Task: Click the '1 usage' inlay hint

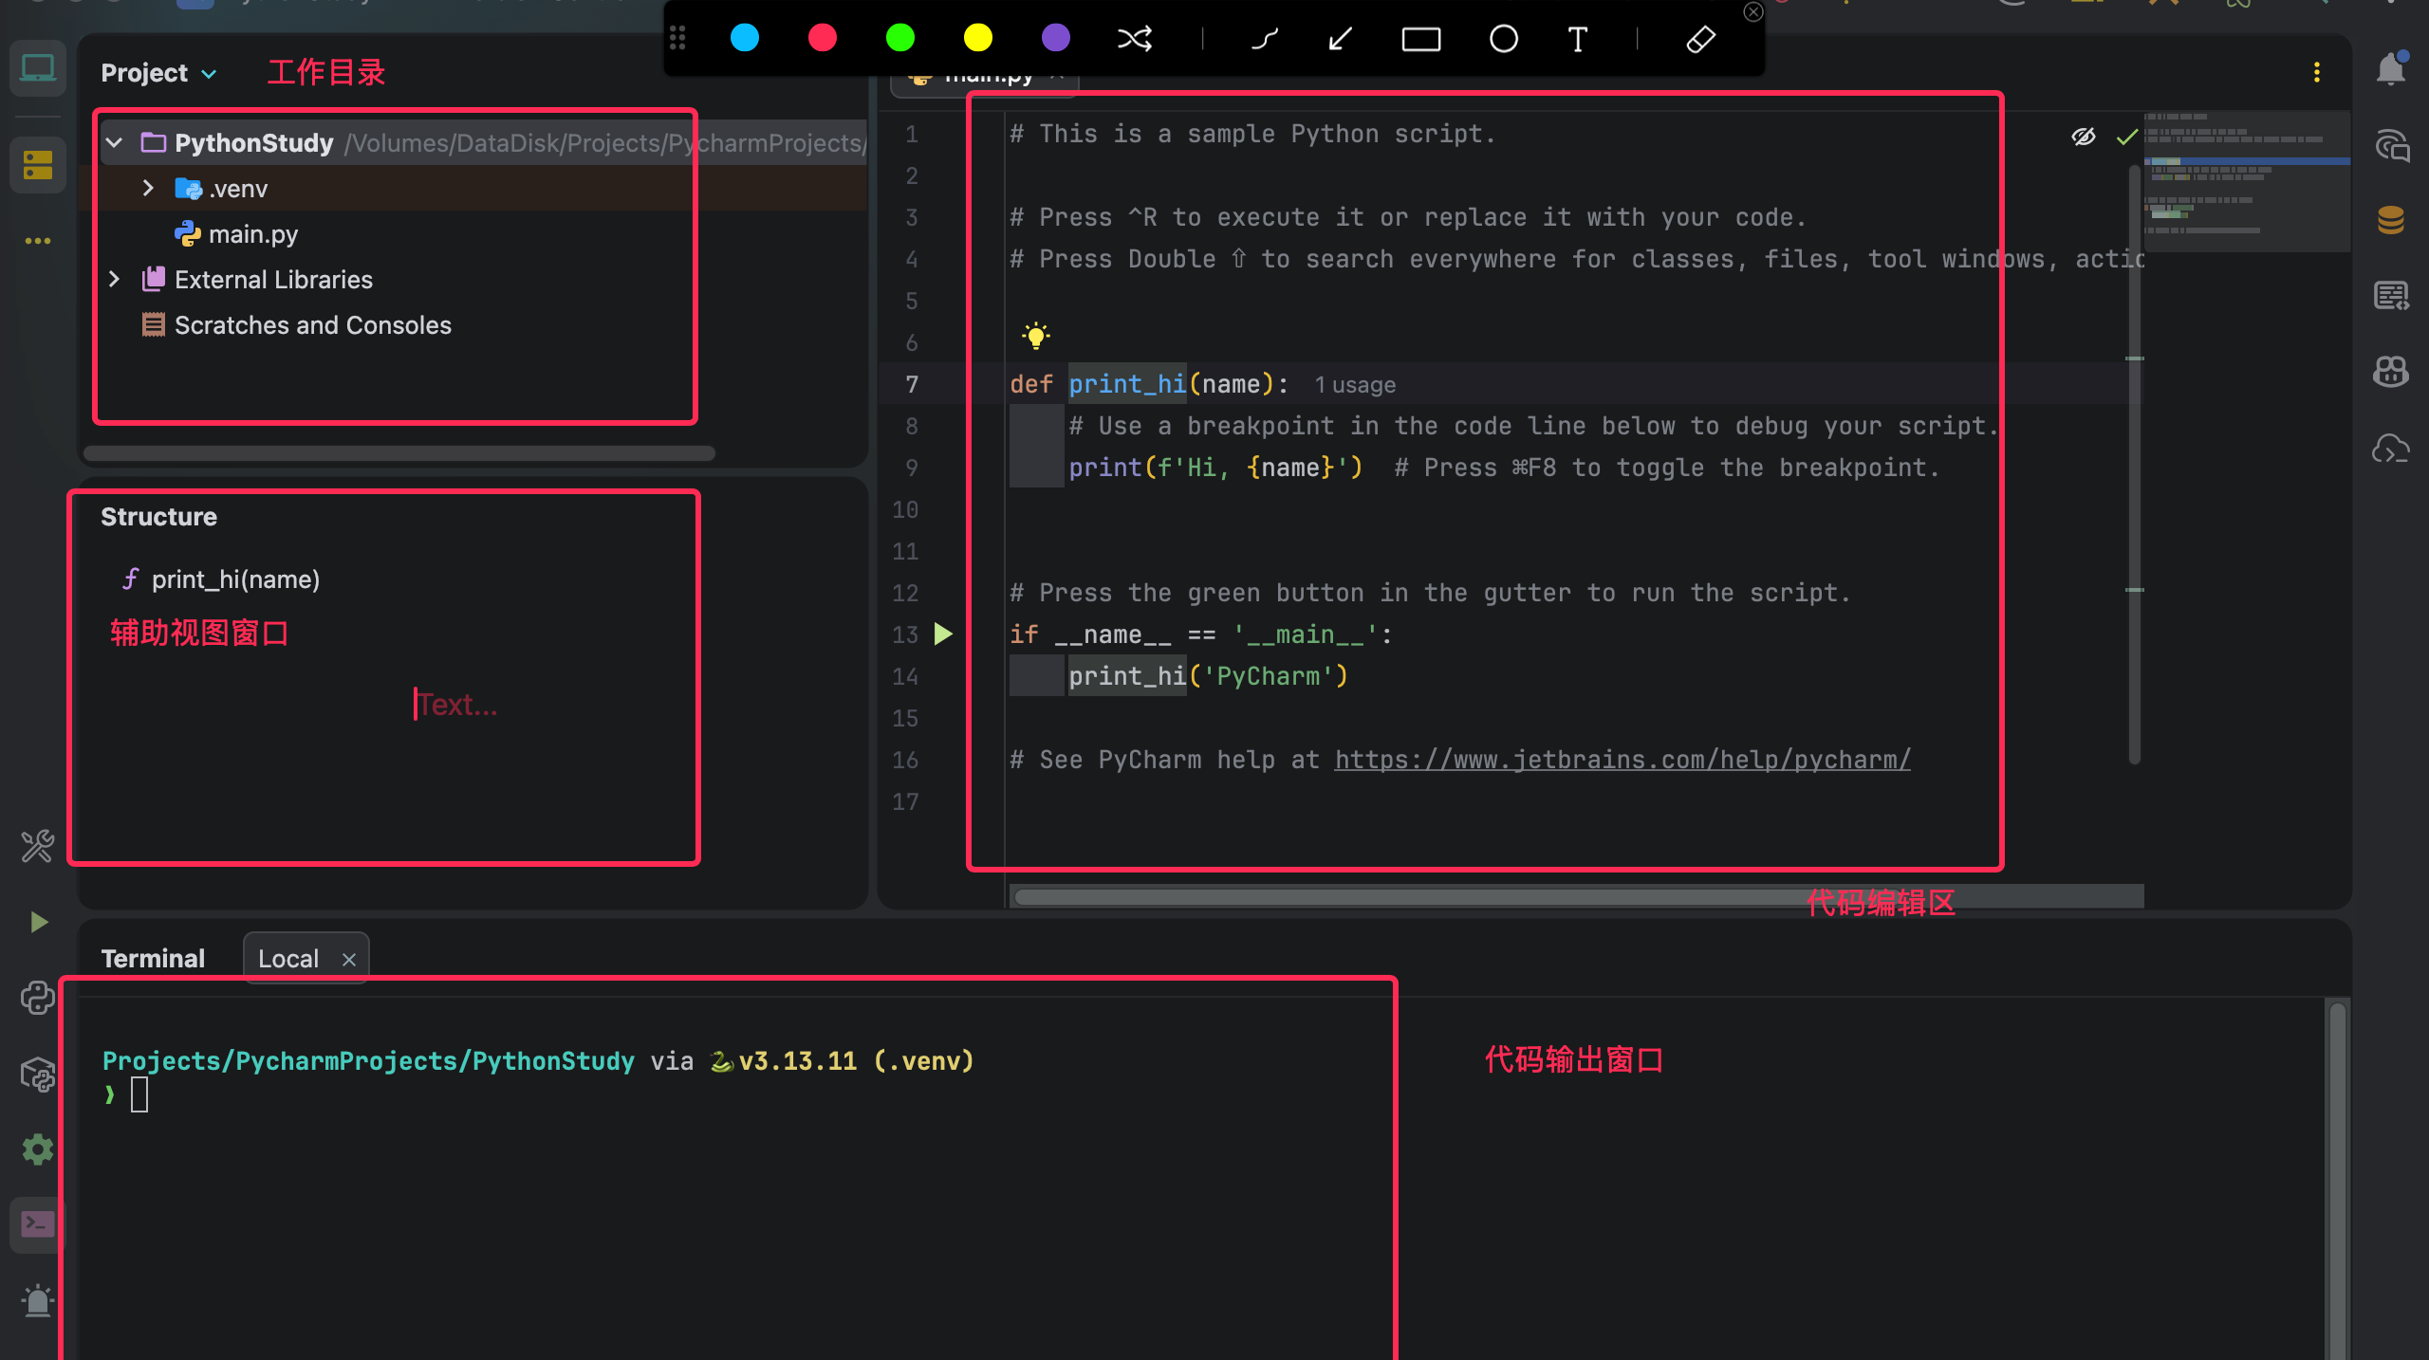Action: [1354, 385]
